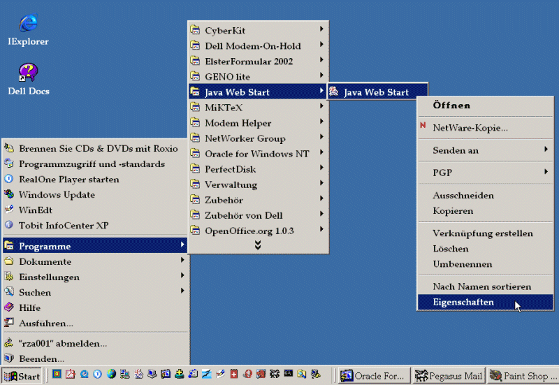Click the multicolored square icon in quick launch

[57, 374]
